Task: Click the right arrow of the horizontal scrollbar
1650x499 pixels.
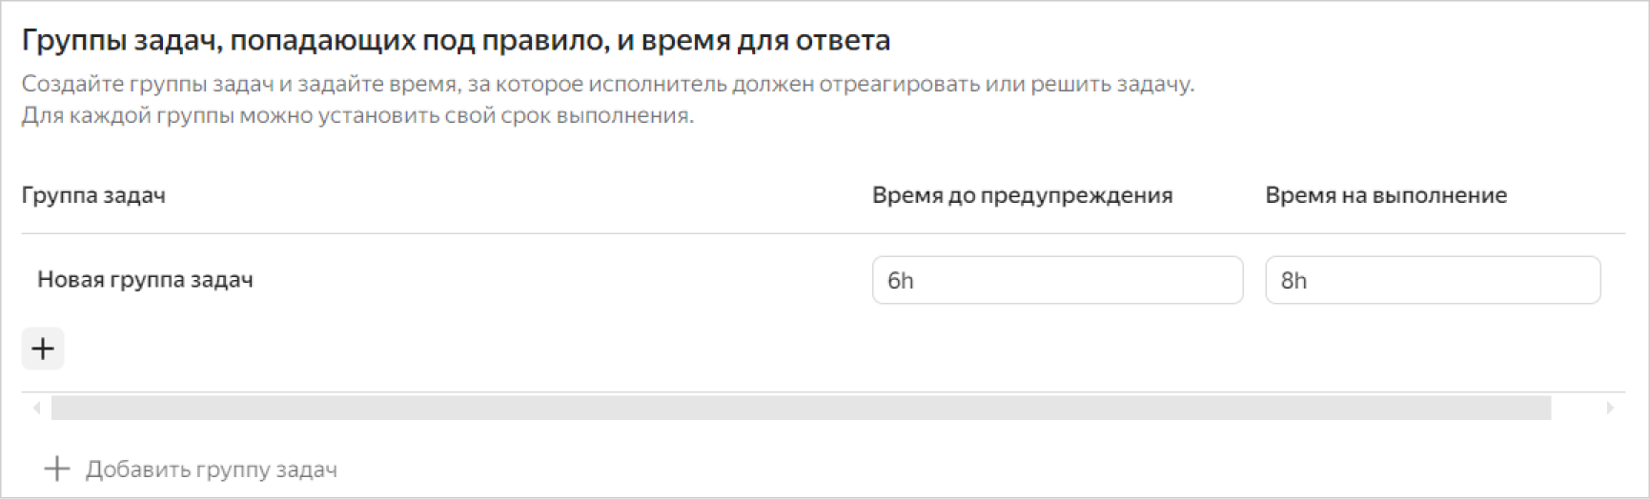Action: (x=1610, y=408)
